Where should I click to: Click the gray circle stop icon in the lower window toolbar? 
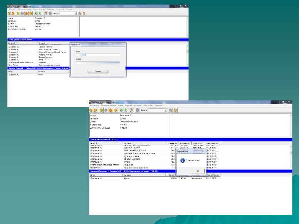(137, 110)
